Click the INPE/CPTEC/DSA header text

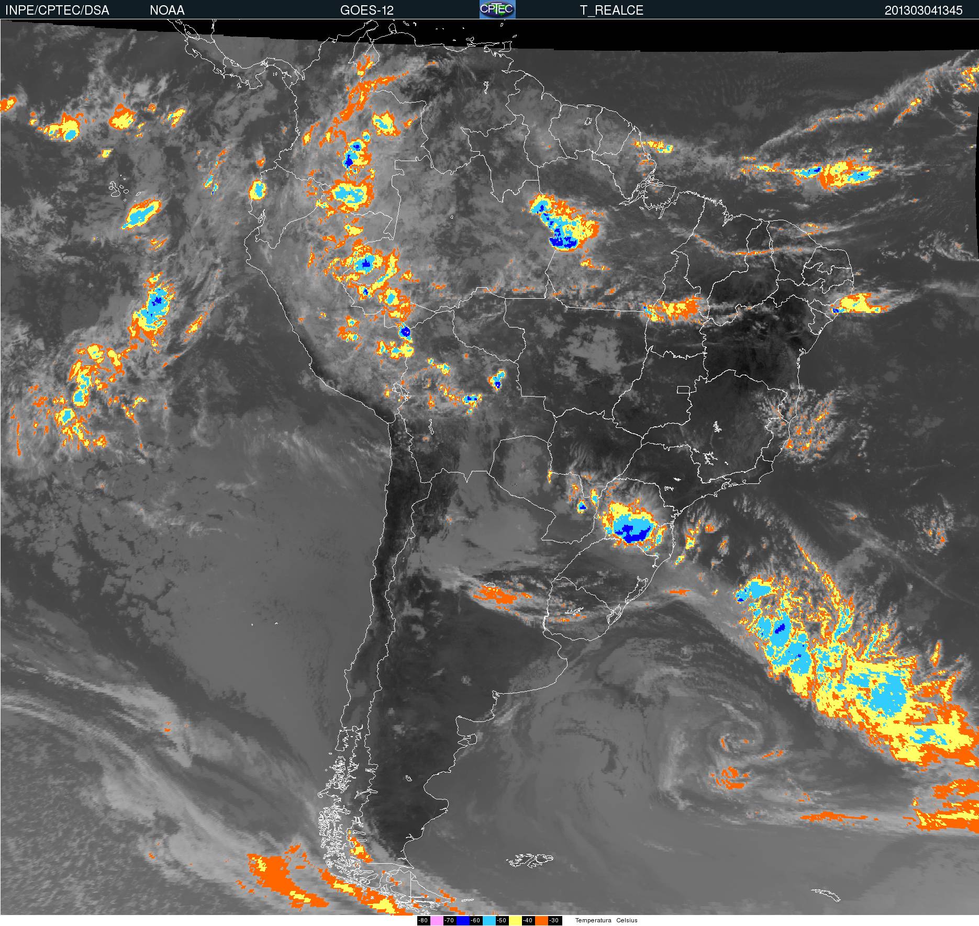coord(57,10)
